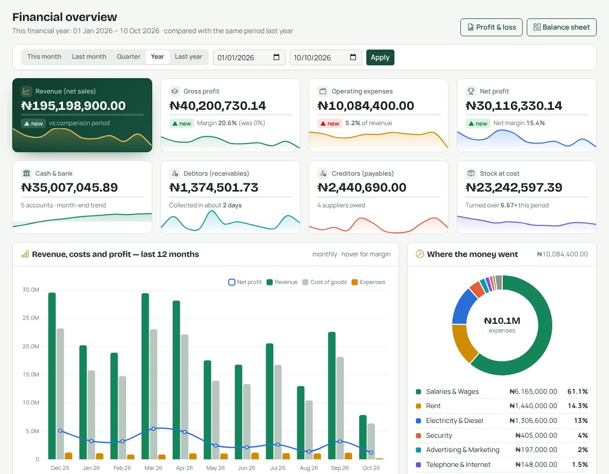Click the Operating expenses wallet icon
This screenshot has height=474, width=609.
coord(323,91)
